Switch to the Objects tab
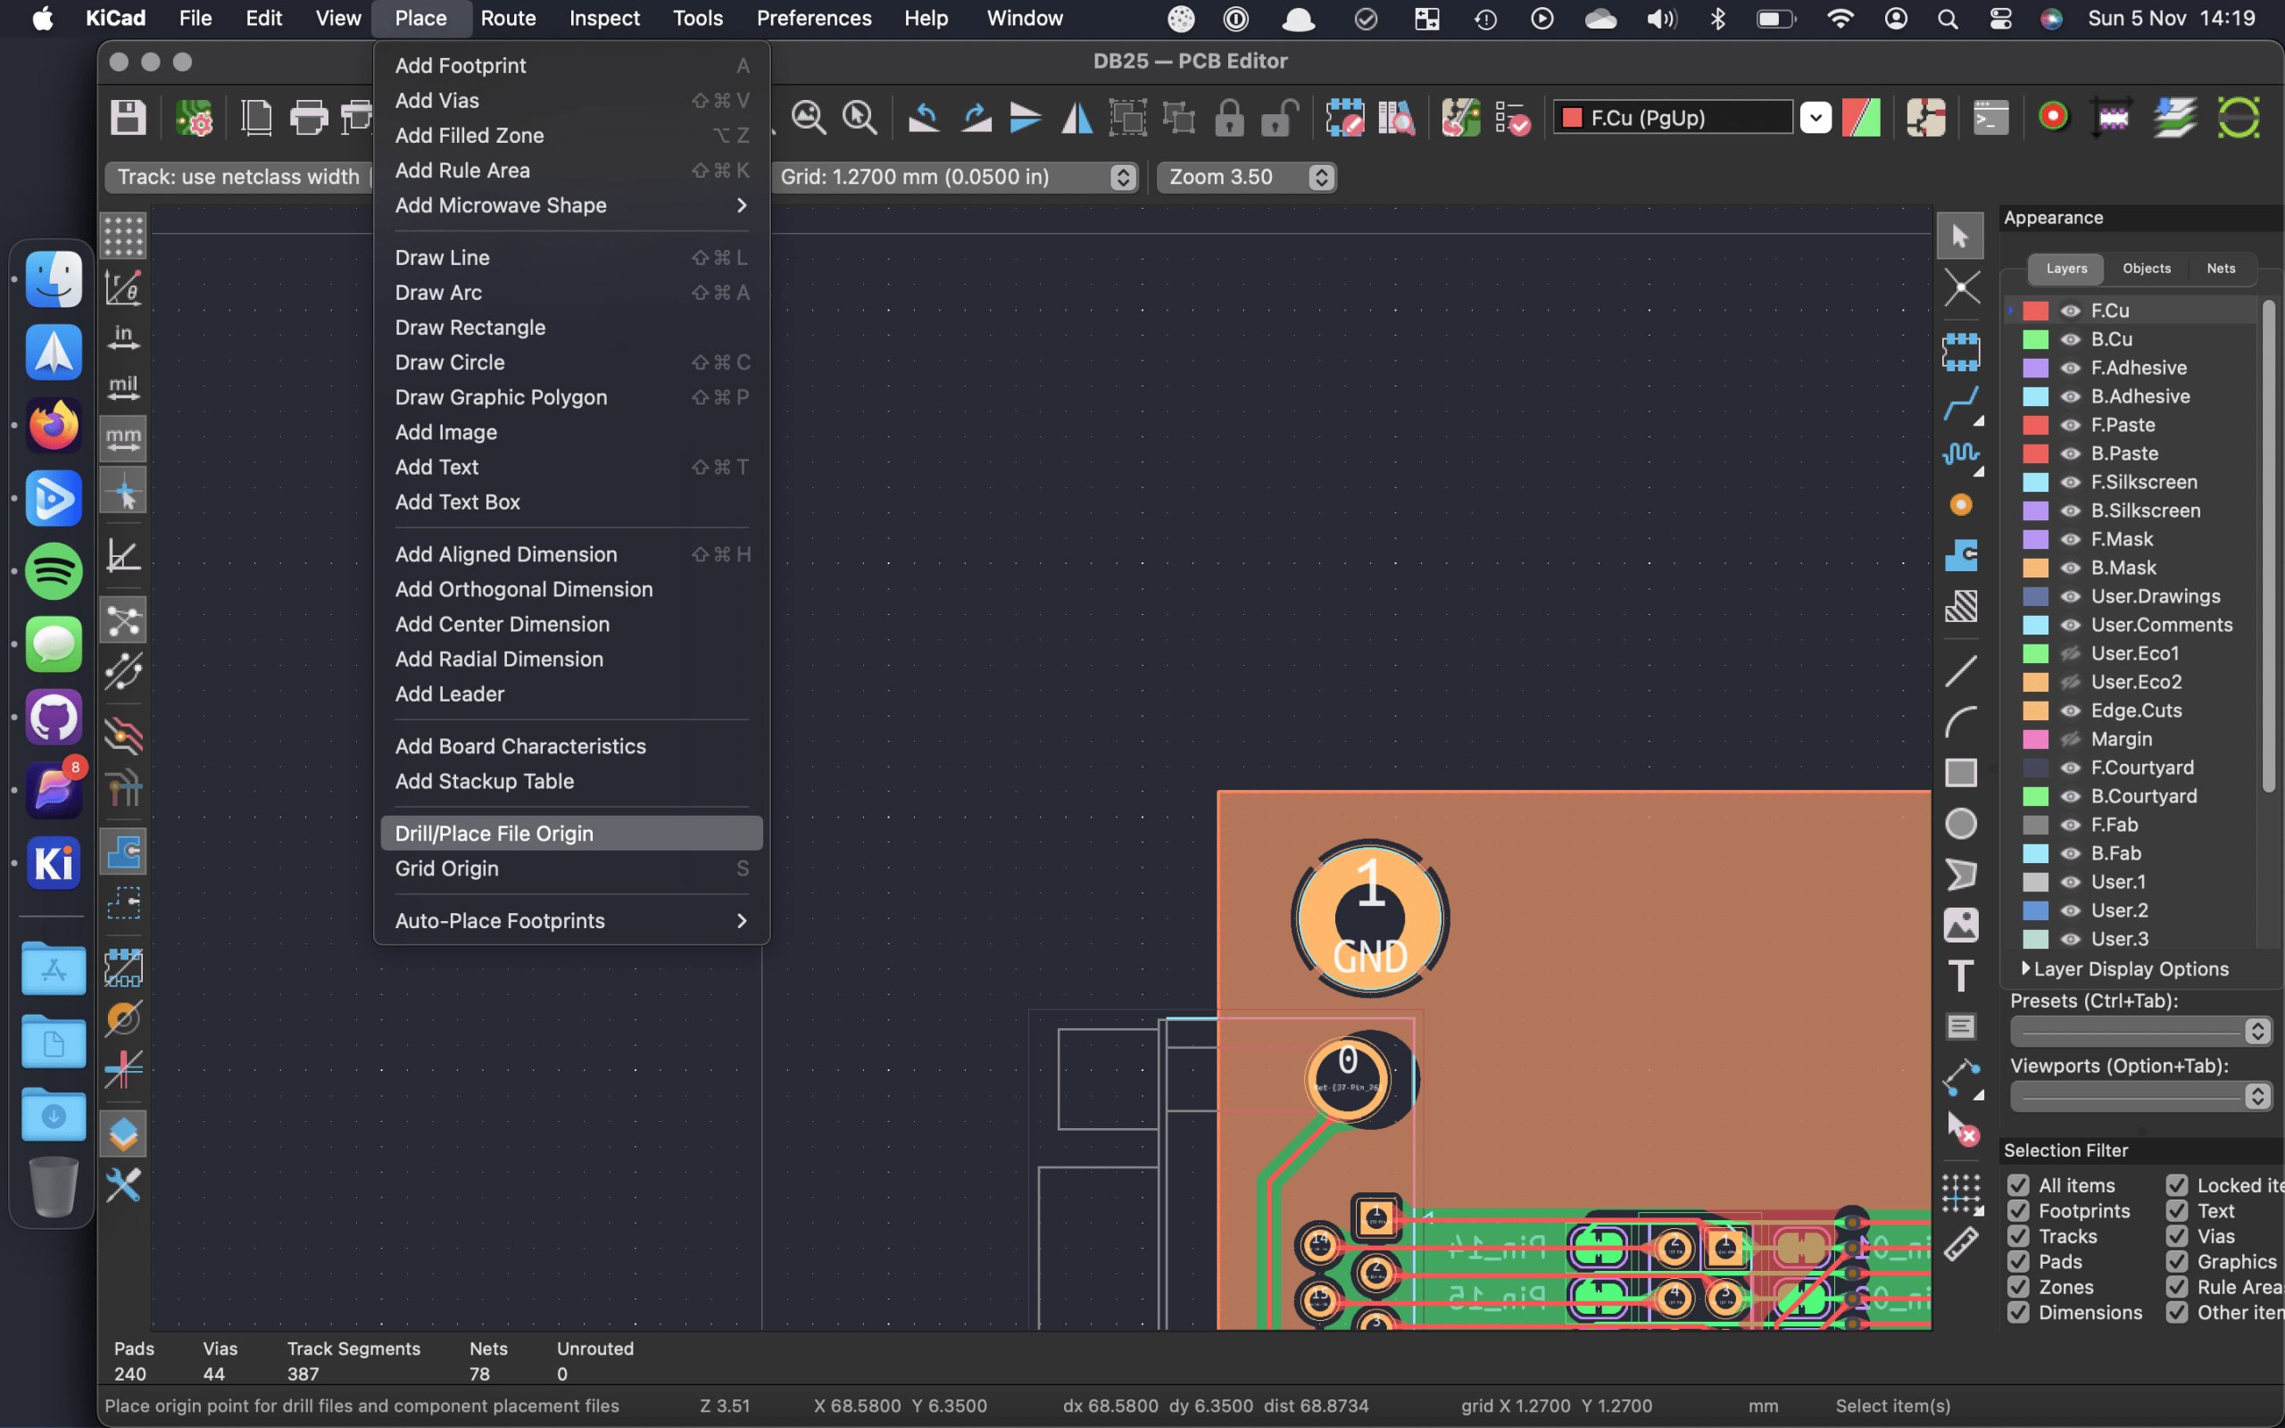This screenshot has height=1428, width=2285. (x=2146, y=269)
